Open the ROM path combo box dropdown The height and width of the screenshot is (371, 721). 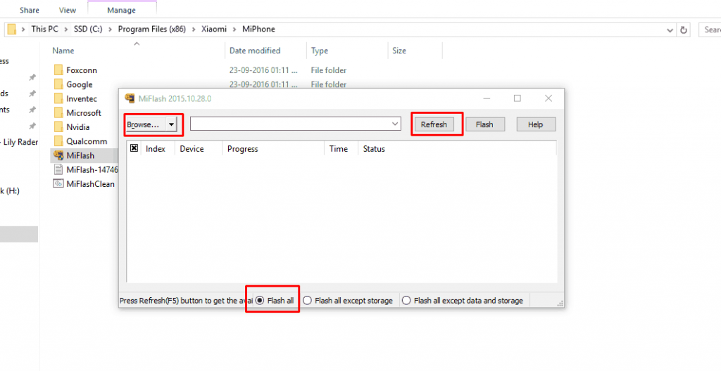395,124
